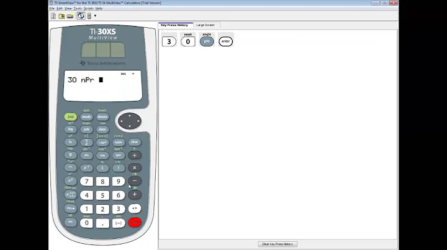The width and height of the screenshot is (447, 250).
Task: Click the pi key on calculator
Action: pyautogui.click(x=70, y=155)
